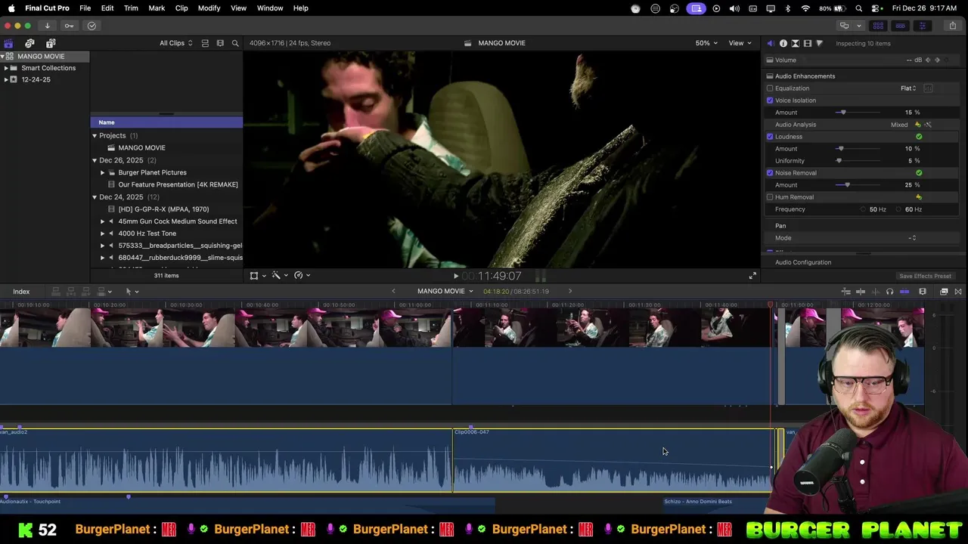
Task: Open Pan Mode dropdown
Action: (912, 238)
